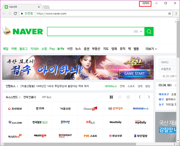Bookmark this page with the star icon
The image size is (180, 146).
[169, 13]
